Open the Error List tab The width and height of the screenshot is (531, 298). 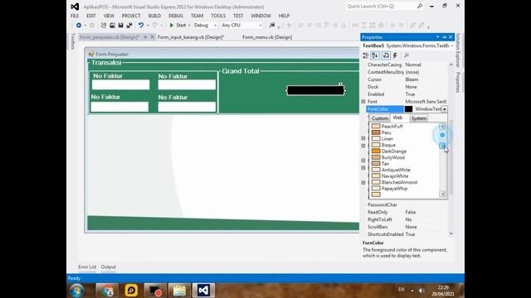click(x=87, y=267)
